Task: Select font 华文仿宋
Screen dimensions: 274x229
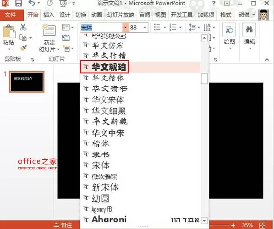Action: point(140,45)
